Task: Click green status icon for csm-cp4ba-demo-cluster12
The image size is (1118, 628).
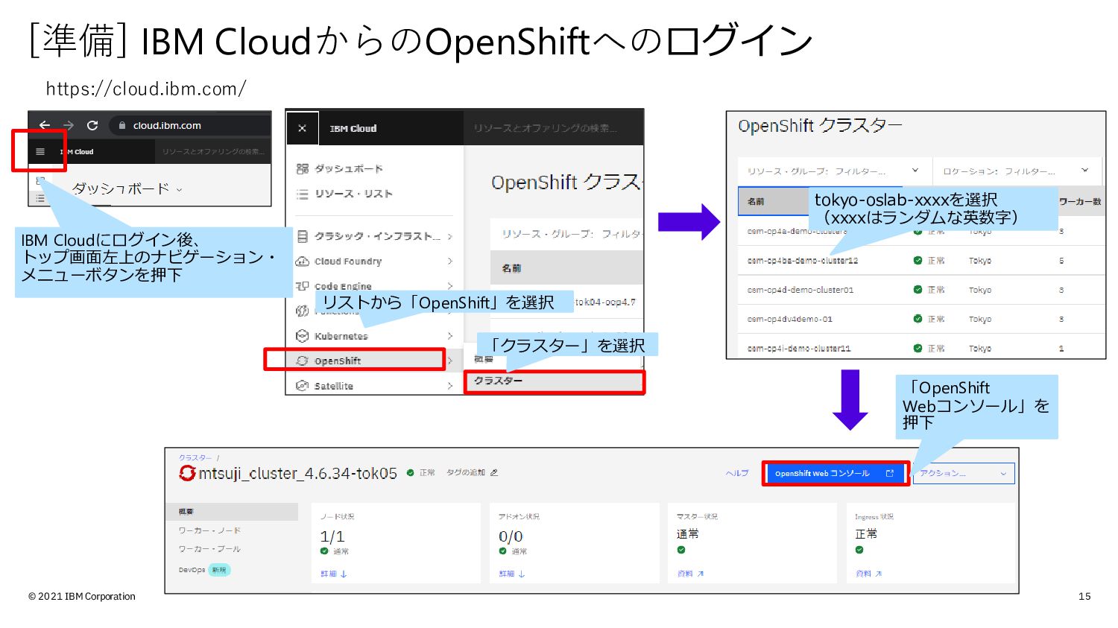Action: (x=918, y=261)
